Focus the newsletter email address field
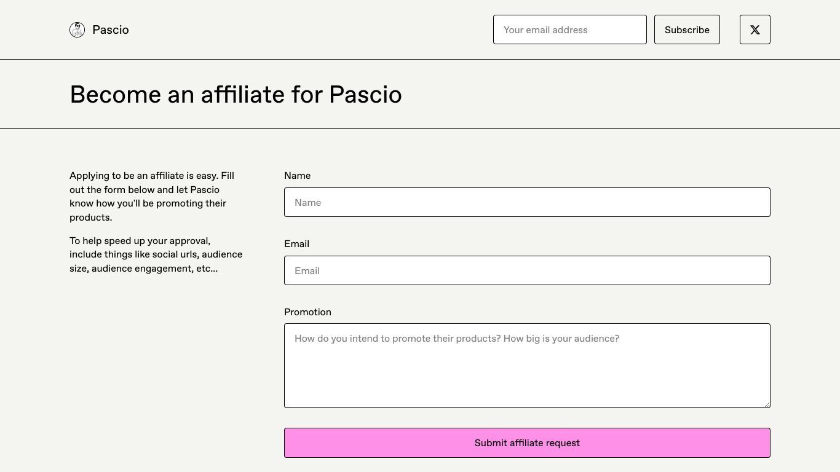The height and width of the screenshot is (472, 840). (x=569, y=29)
